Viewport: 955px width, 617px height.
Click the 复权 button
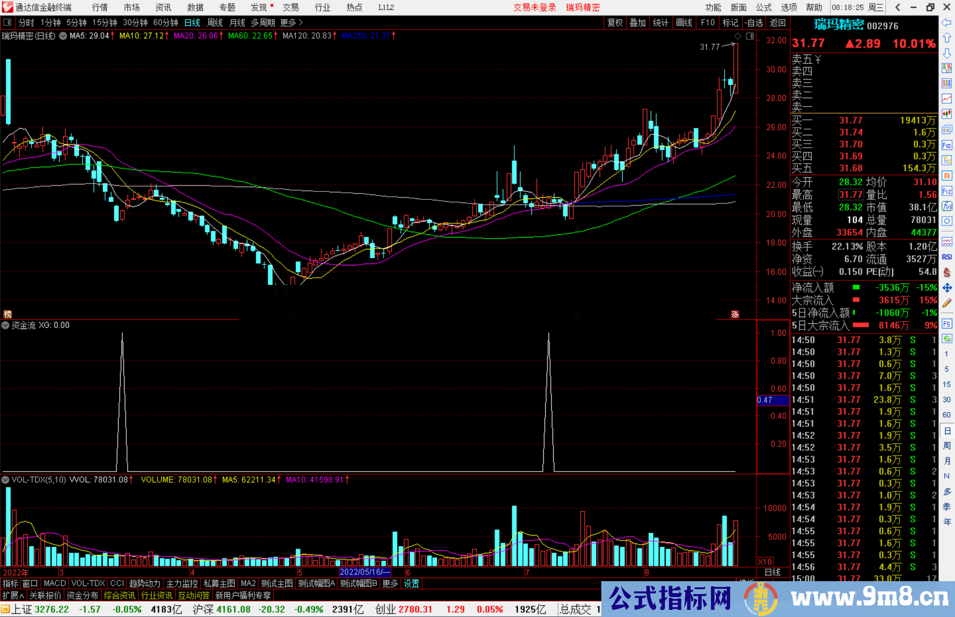[x=615, y=23]
